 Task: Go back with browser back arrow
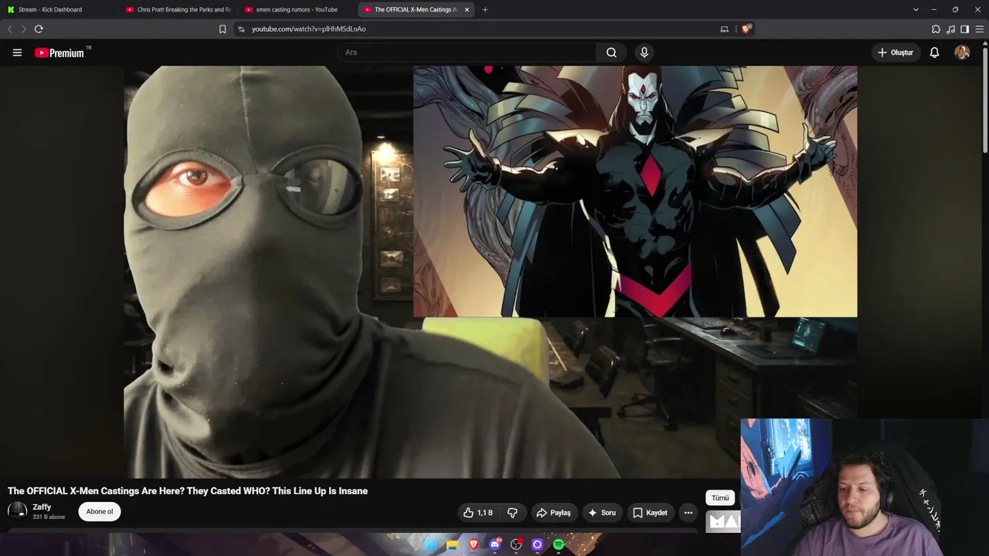(x=10, y=29)
